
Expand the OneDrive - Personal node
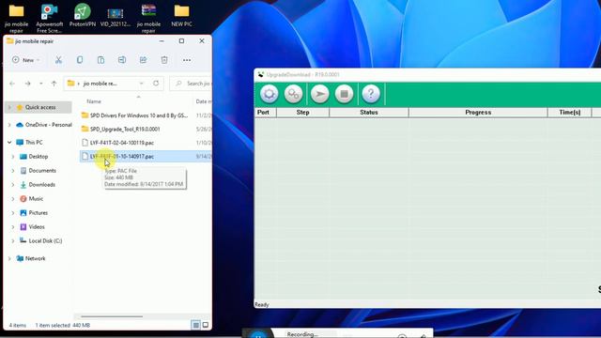(9, 125)
